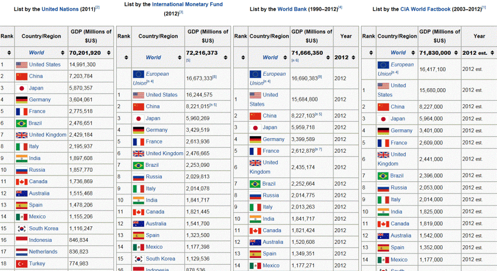Click the India flag in IMF list
497x271 pixels.
tap(138, 200)
